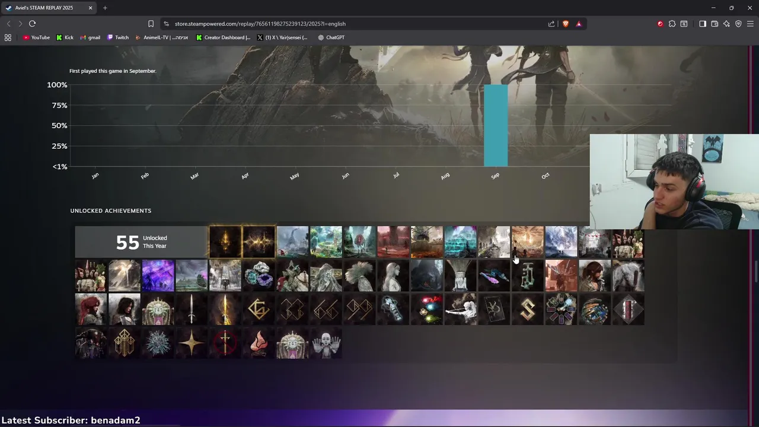Open the Leo AI sparkle icon
The width and height of the screenshot is (759, 427).
click(726, 24)
